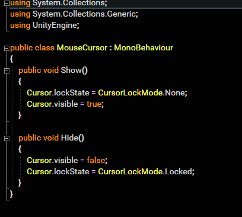
Task: Click lockState in the Show method
Action: (x=72, y=93)
